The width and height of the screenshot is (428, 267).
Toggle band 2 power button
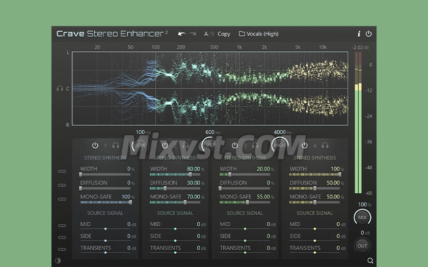point(165,145)
